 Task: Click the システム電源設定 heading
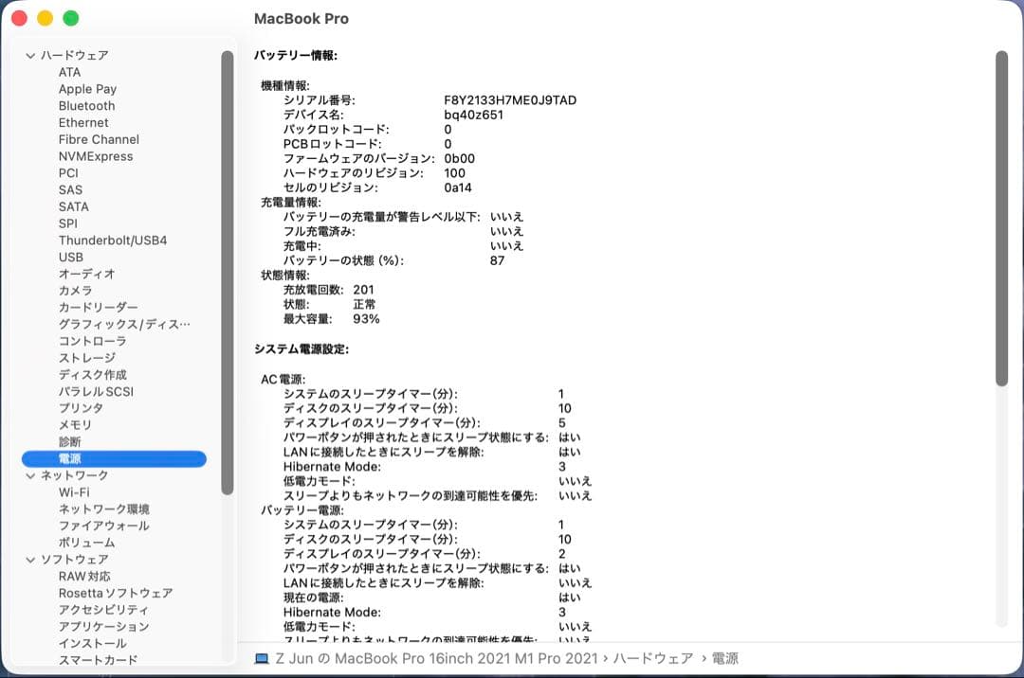[302, 349]
